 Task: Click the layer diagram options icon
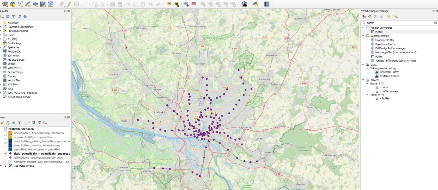pos(177,4)
